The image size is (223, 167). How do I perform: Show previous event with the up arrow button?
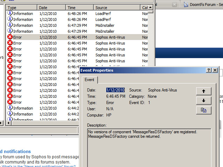[x=203, y=91]
